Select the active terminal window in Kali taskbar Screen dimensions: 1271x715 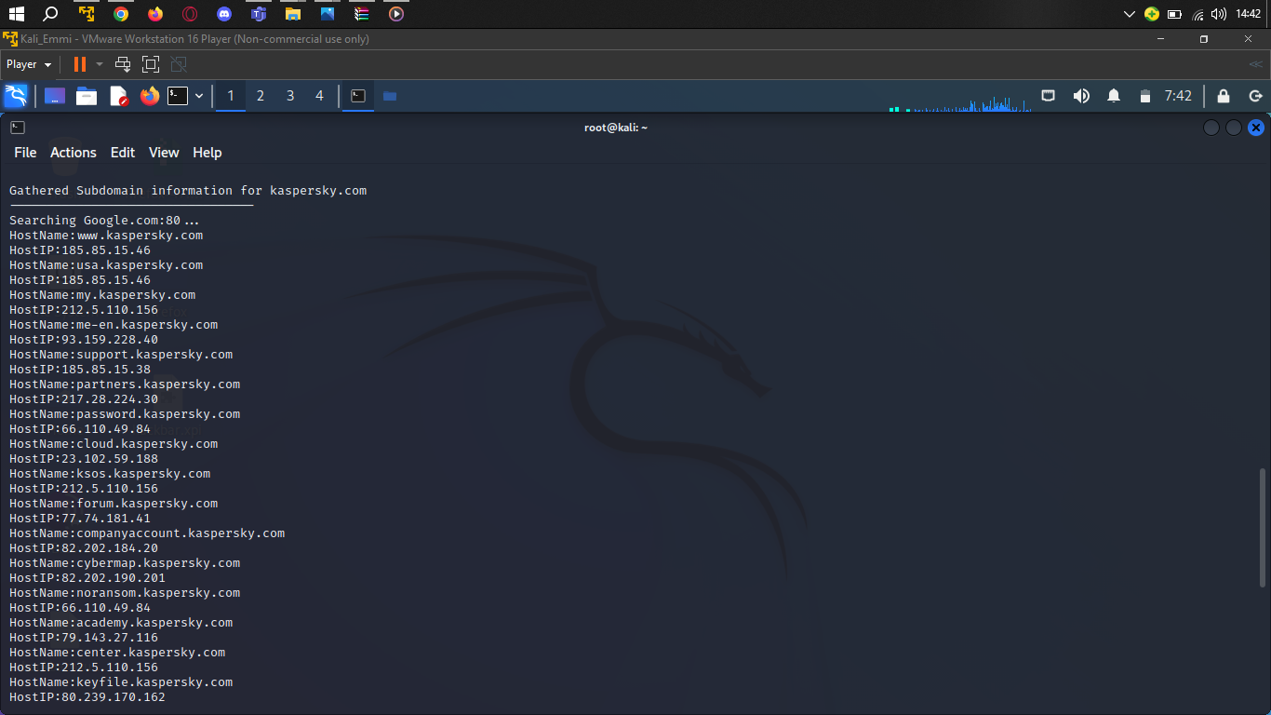357,96
